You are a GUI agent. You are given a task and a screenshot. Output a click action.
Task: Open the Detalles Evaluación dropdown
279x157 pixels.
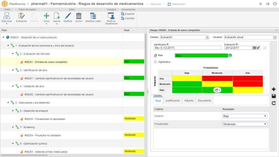tap(184, 37)
